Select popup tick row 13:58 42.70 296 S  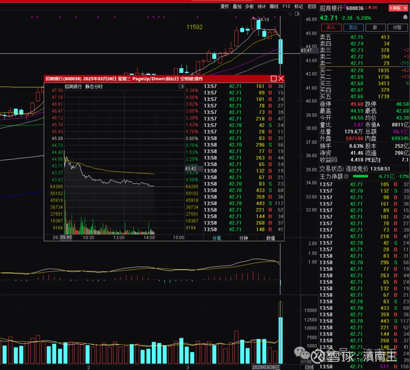[x=244, y=145]
